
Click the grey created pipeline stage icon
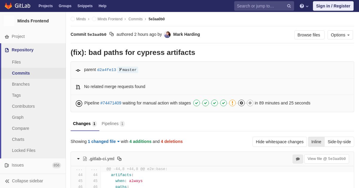coord(250,103)
